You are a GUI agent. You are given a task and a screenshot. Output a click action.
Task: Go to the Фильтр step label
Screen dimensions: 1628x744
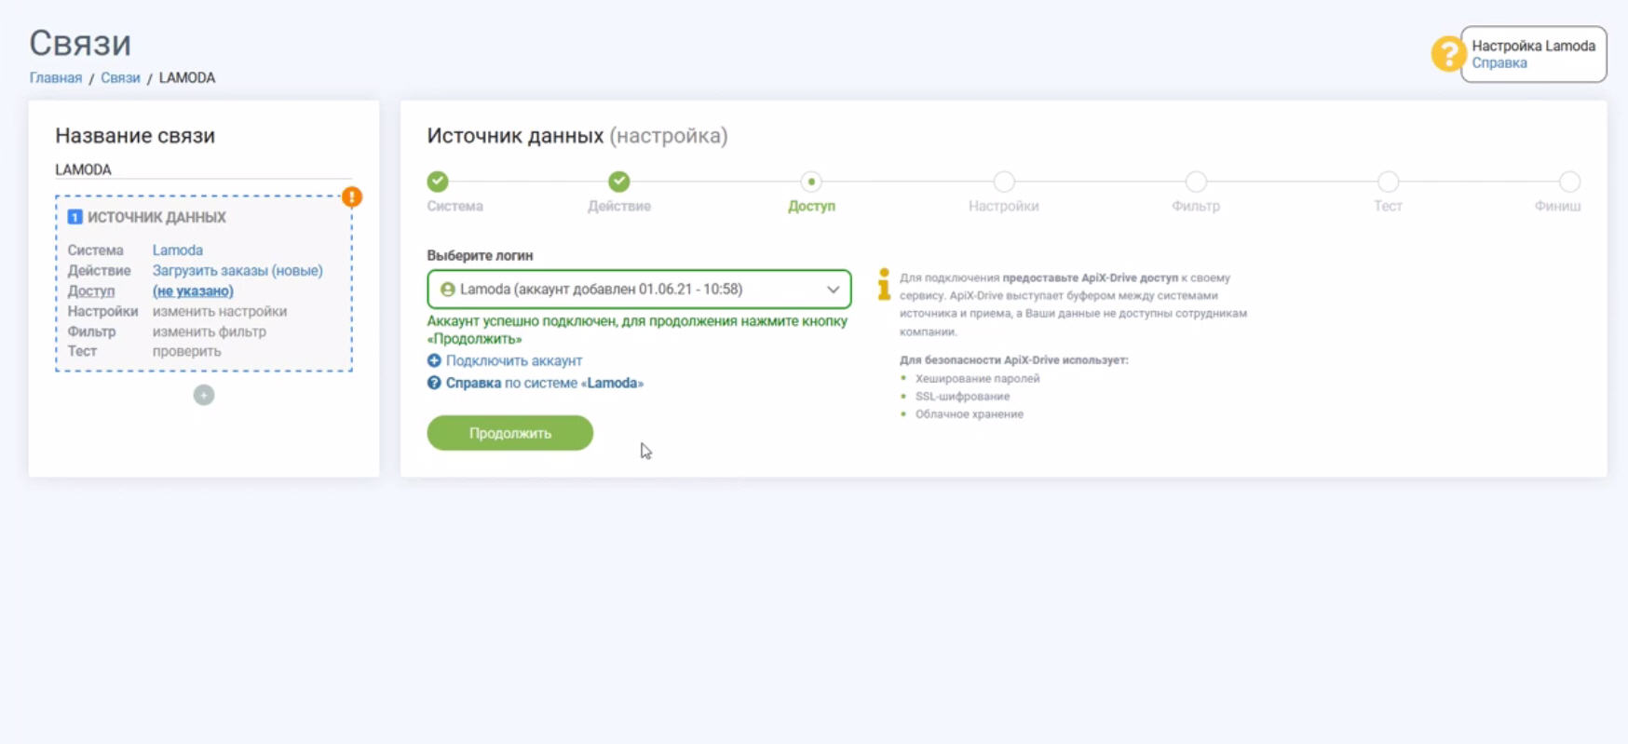[1196, 206]
